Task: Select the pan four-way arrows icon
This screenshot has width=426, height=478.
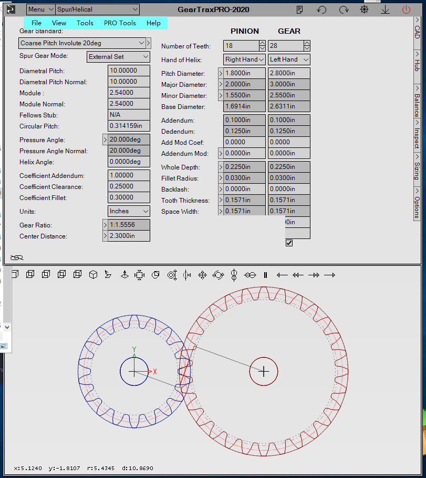Action: (202, 275)
